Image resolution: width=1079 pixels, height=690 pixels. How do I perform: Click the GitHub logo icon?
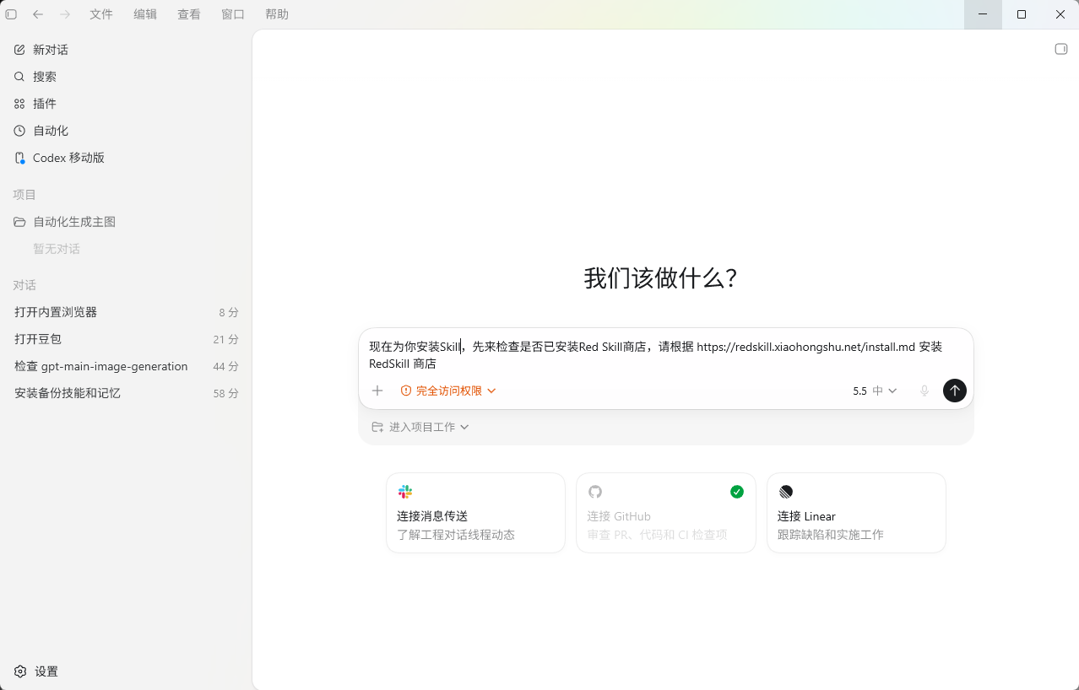[595, 492]
